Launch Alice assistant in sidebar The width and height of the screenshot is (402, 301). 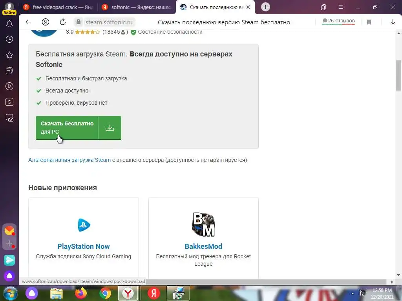(x=9, y=276)
